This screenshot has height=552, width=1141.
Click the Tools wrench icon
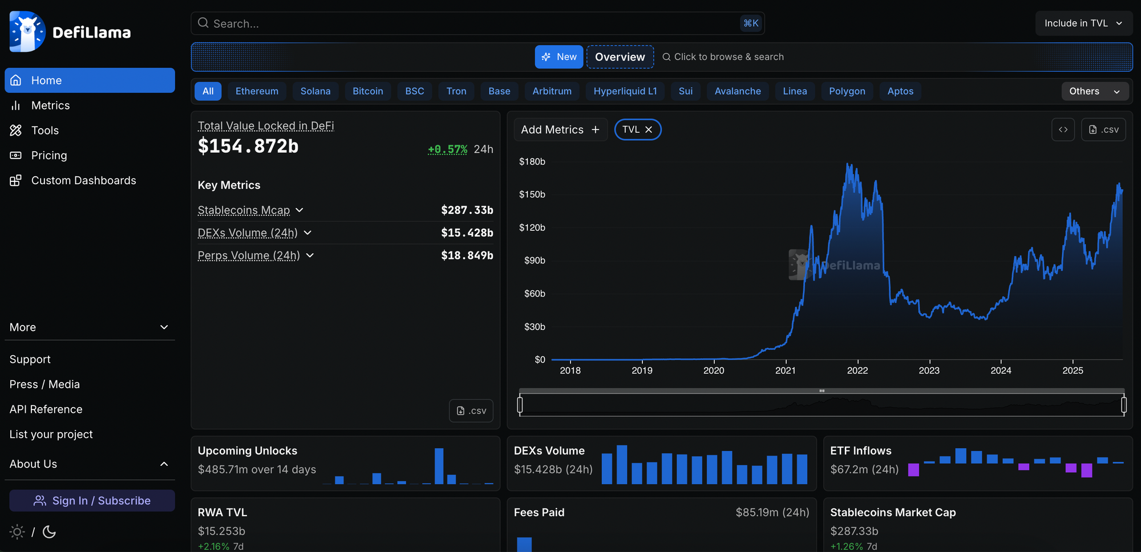point(16,131)
